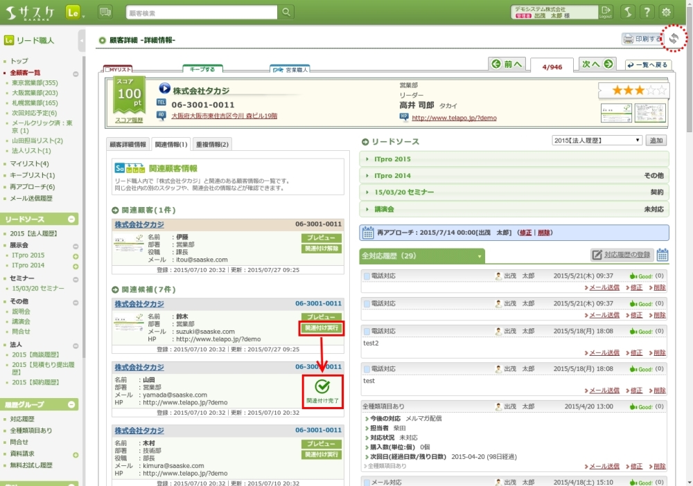Click the help question mark icon
The height and width of the screenshot is (486, 693).
[x=646, y=12]
